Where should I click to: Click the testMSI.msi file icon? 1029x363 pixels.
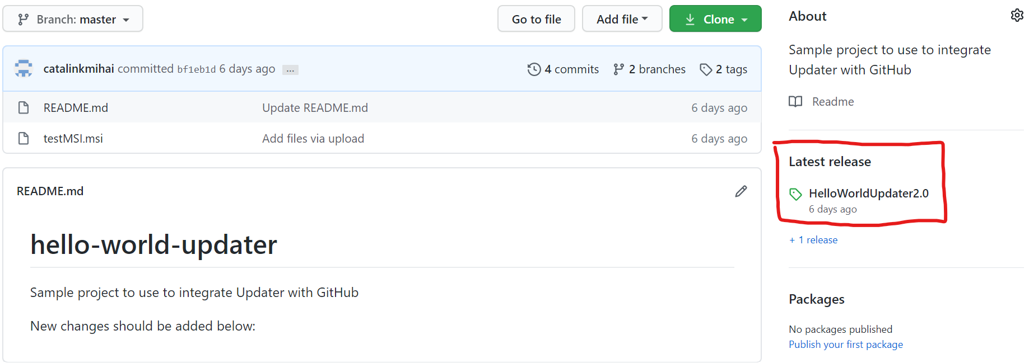pyautogui.click(x=24, y=138)
